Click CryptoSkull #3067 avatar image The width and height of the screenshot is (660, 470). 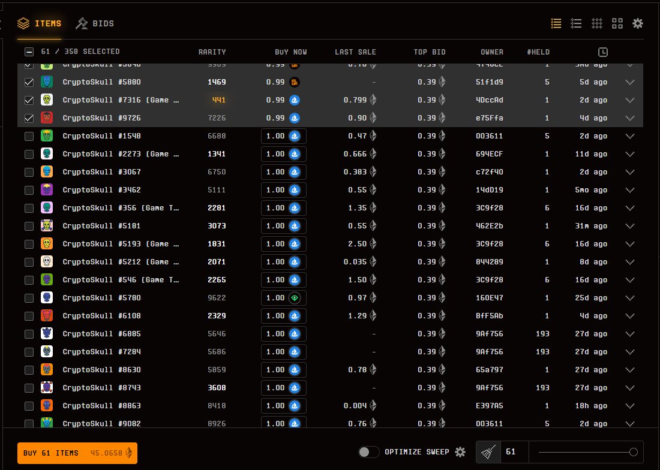(x=47, y=172)
